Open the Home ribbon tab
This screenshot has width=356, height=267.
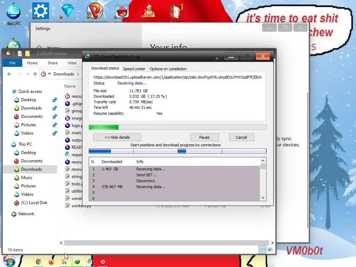click(x=32, y=63)
